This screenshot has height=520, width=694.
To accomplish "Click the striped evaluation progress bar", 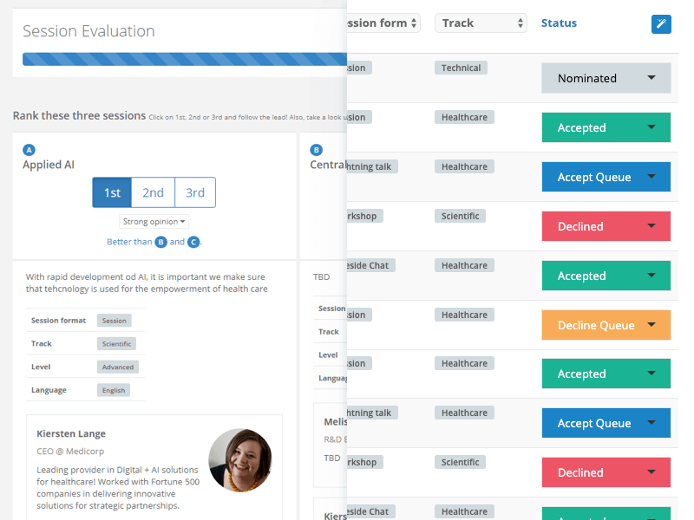I will 185,59.
